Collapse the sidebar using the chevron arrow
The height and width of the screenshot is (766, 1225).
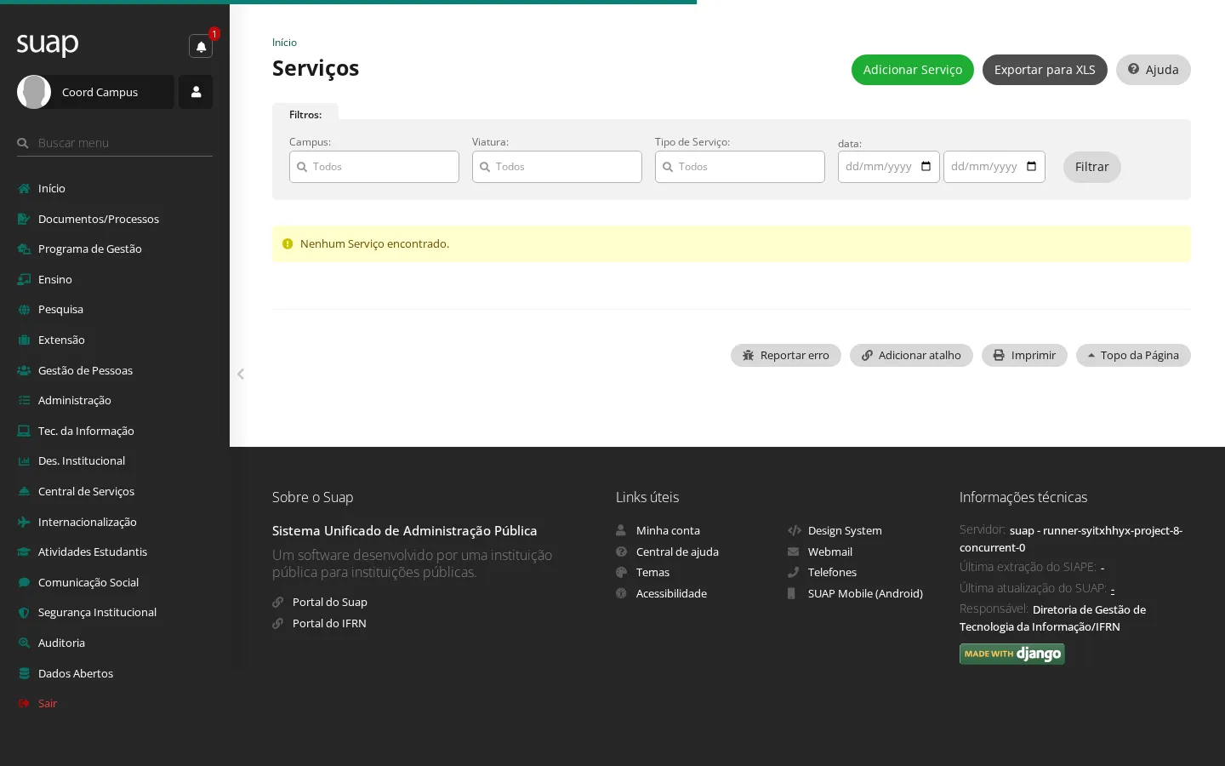(241, 374)
